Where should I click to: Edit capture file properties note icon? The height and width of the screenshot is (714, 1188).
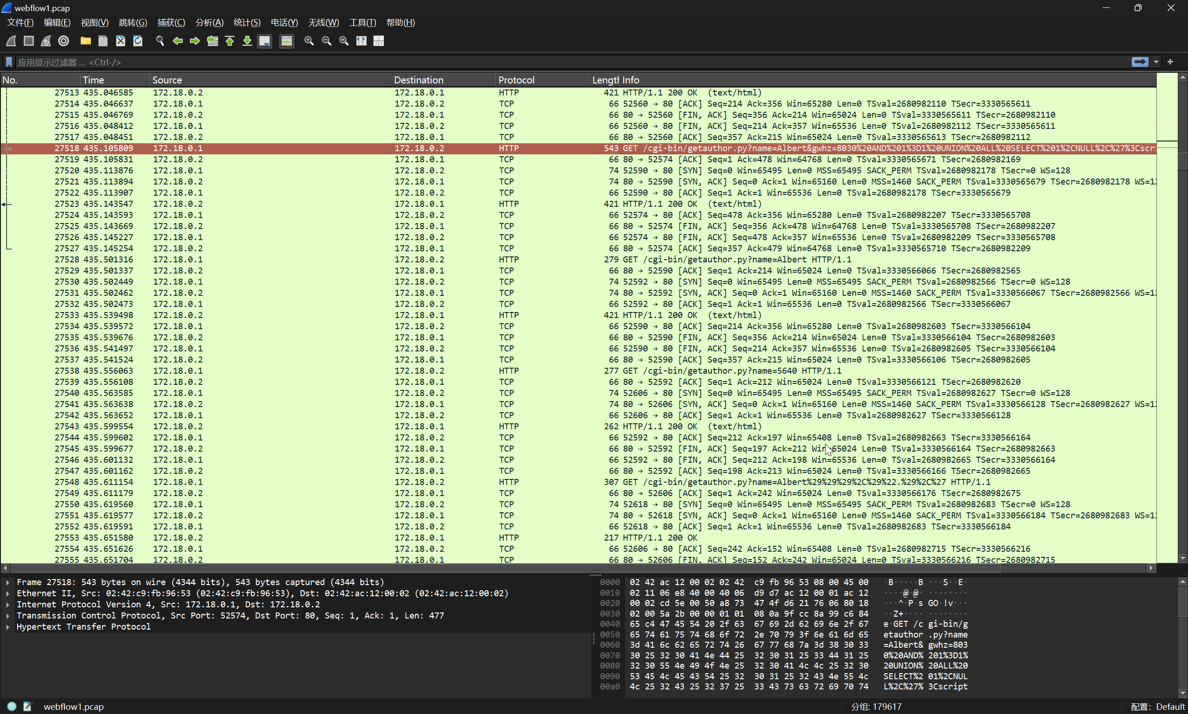click(x=27, y=706)
